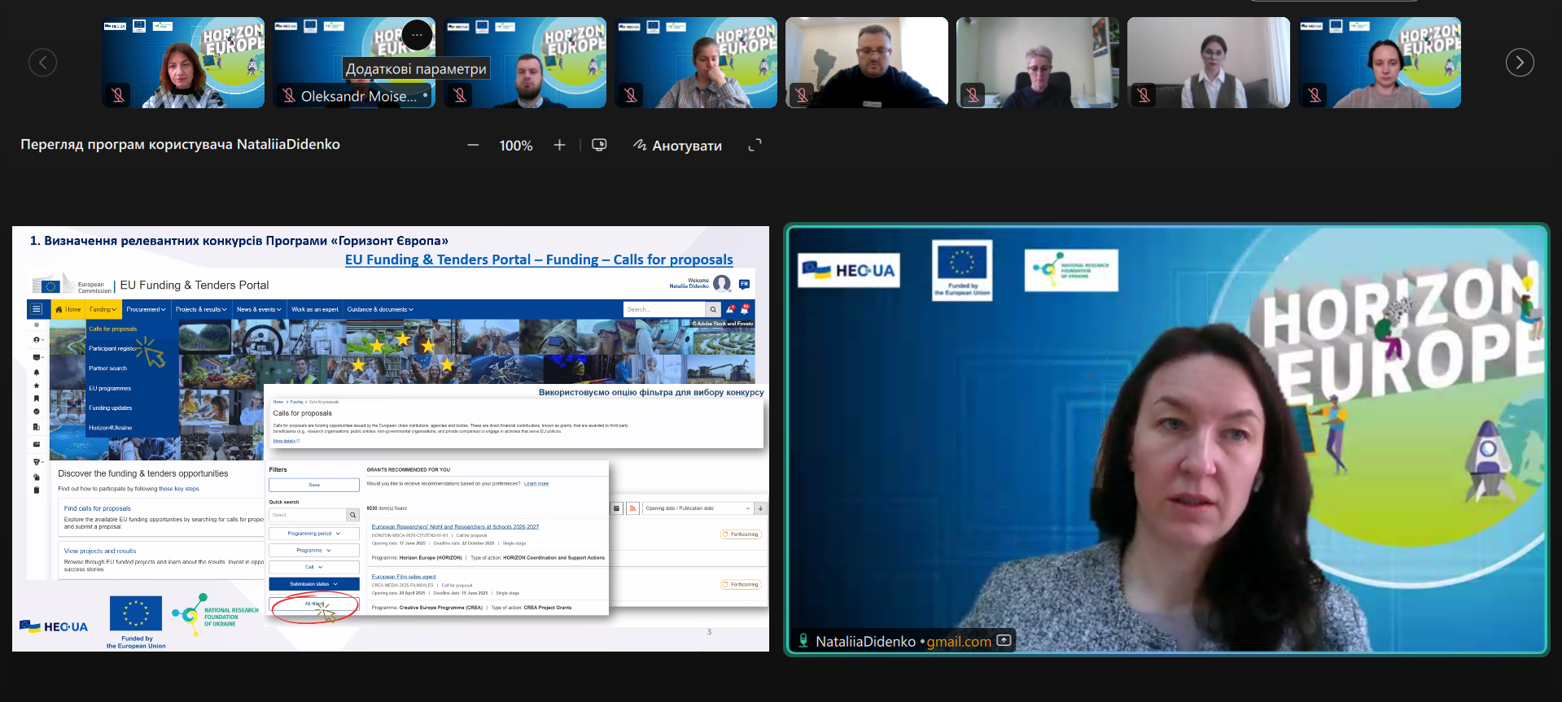Expand the Programming period filter dropdown

click(313, 534)
